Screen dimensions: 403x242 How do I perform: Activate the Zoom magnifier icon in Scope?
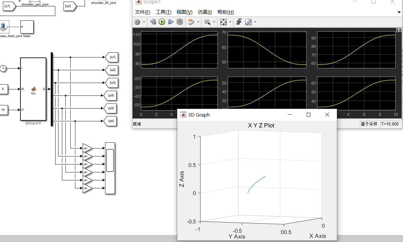coord(208,22)
